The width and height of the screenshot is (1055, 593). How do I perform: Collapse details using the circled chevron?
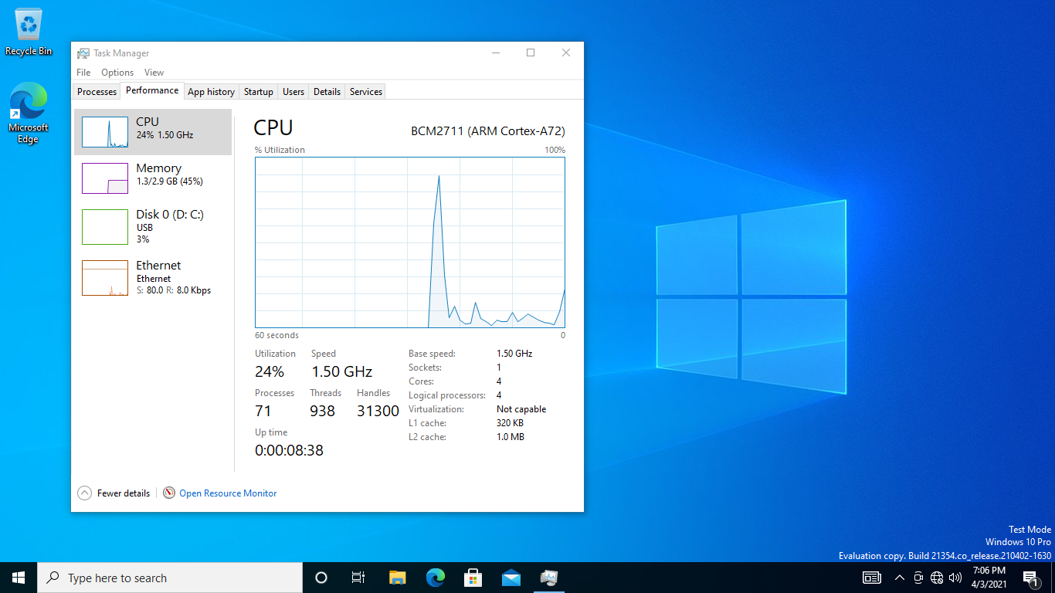(84, 493)
